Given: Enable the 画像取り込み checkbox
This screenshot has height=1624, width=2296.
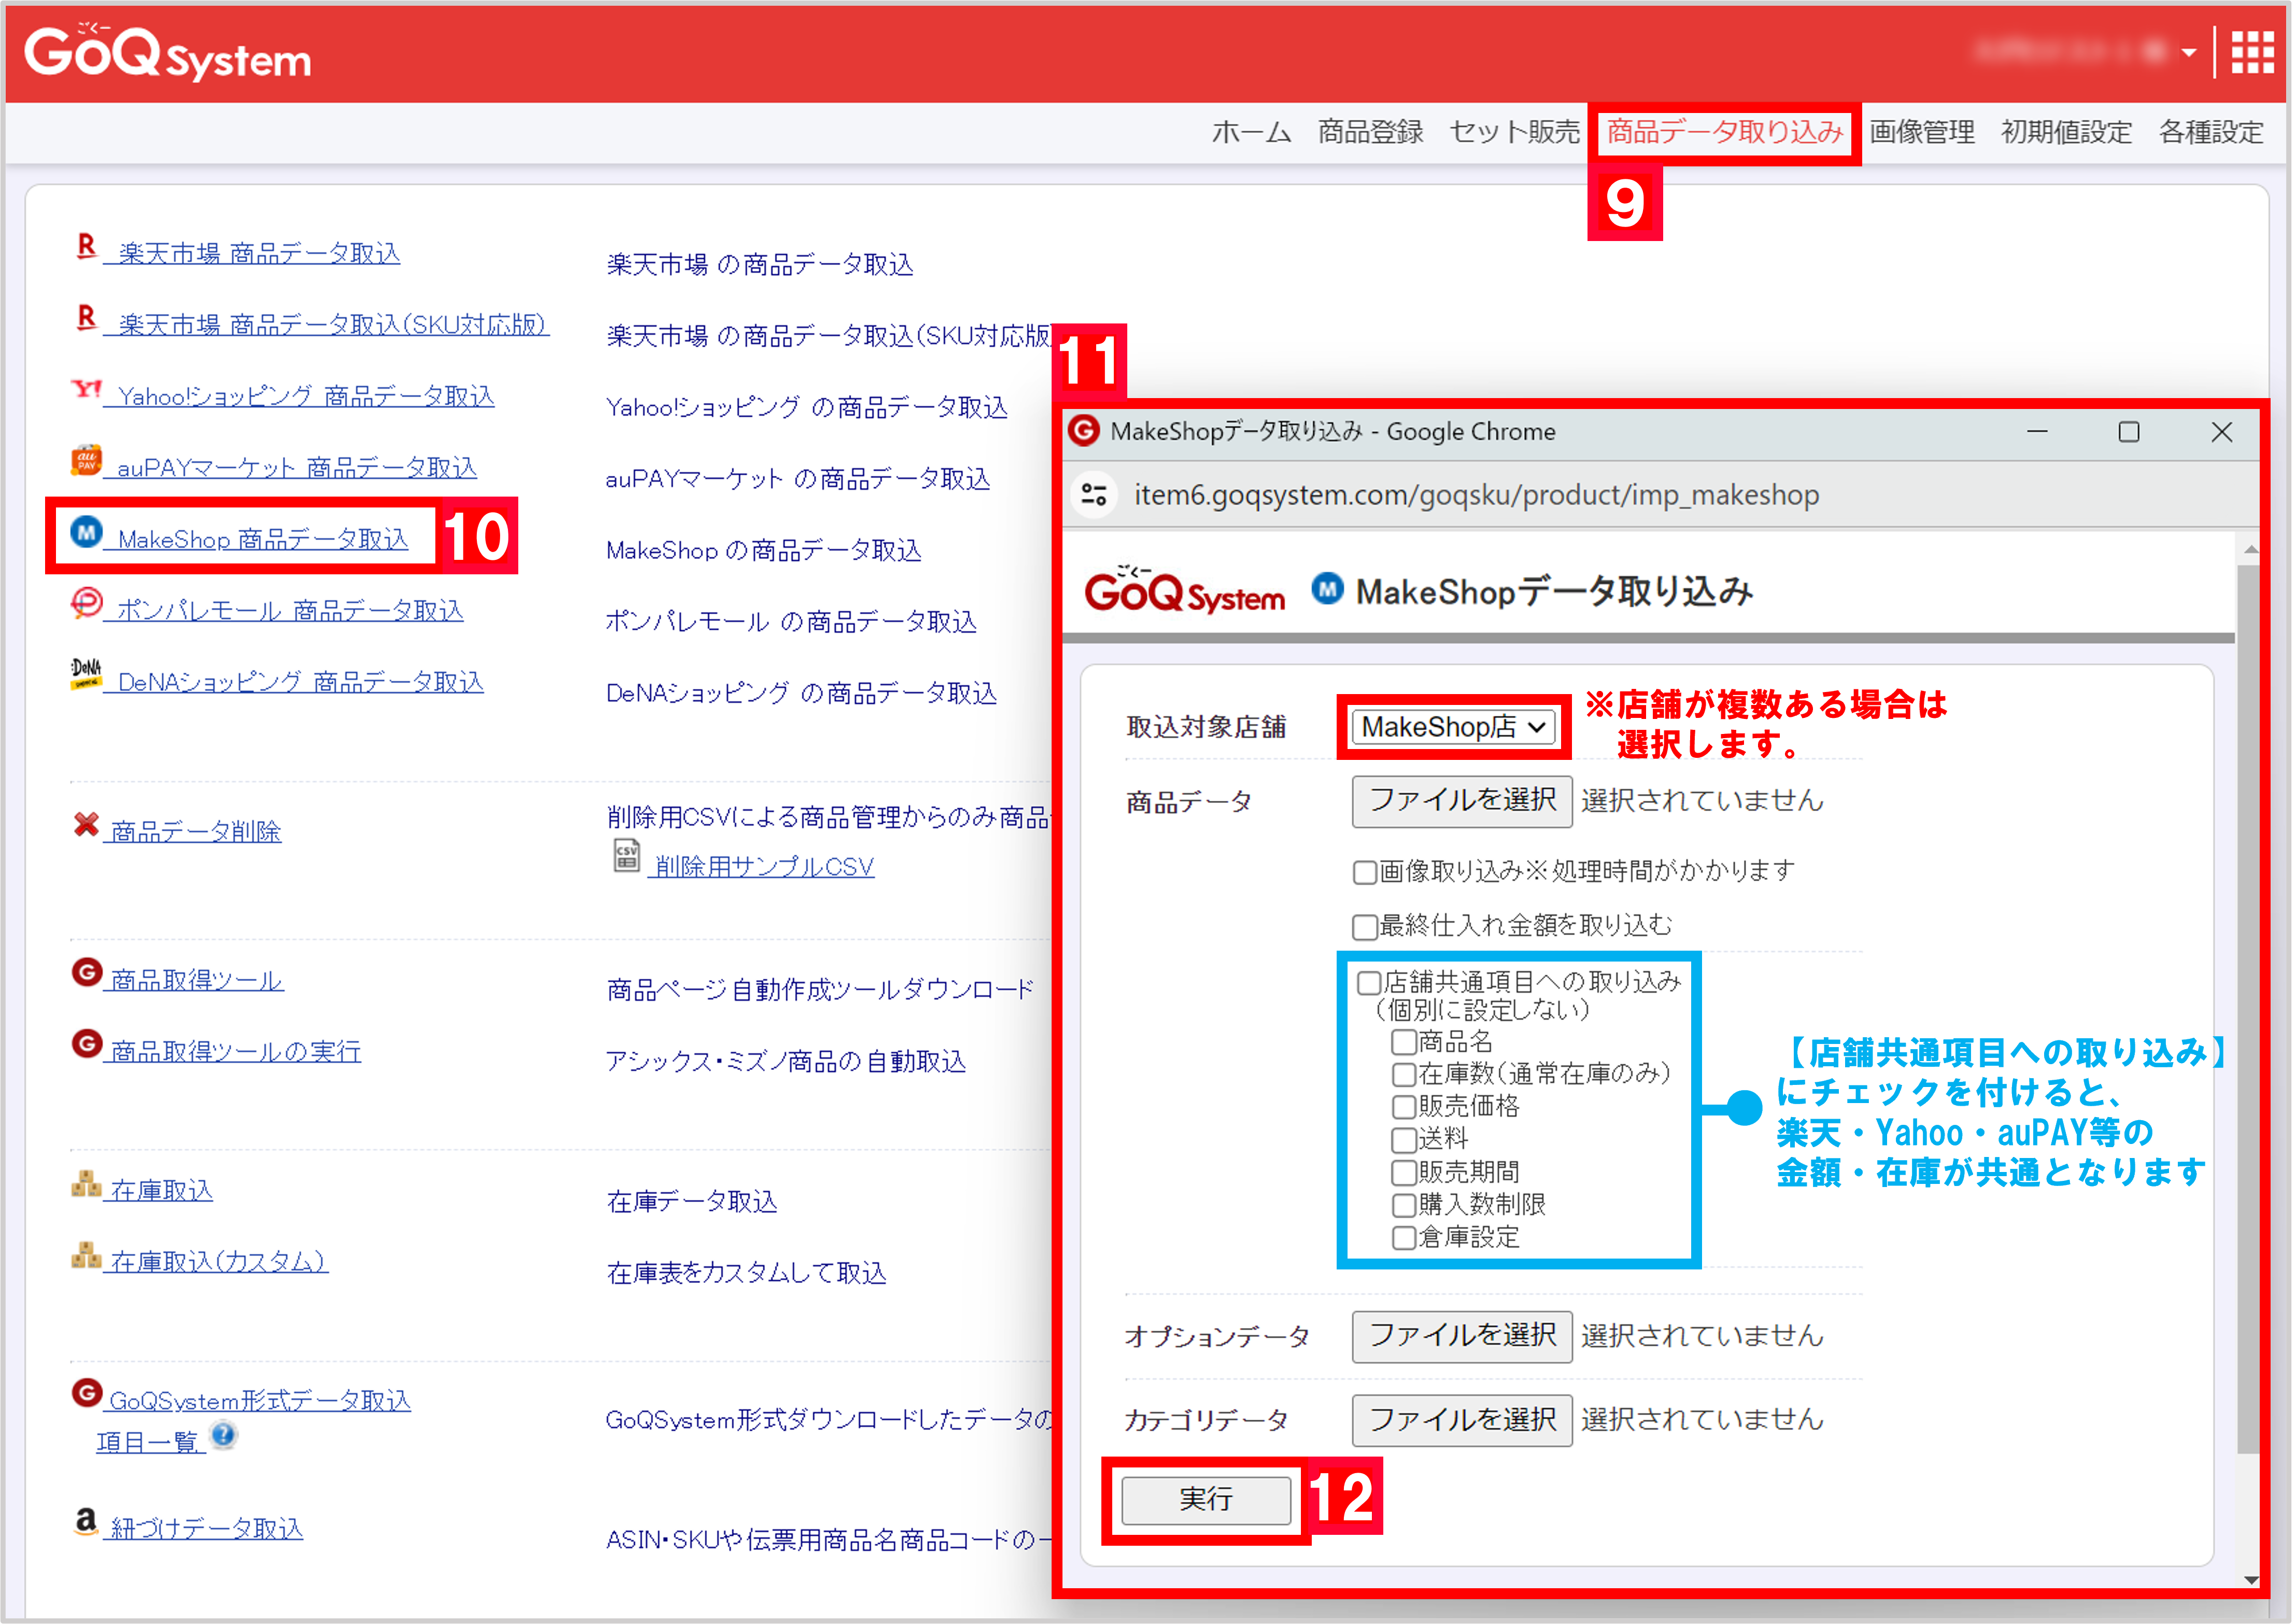Looking at the screenshot, I should 1364,871.
